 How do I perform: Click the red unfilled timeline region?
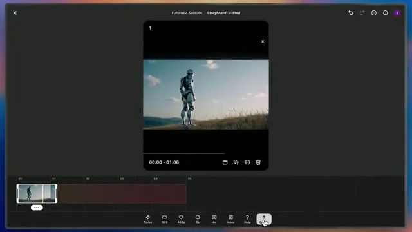[x=122, y=193]
